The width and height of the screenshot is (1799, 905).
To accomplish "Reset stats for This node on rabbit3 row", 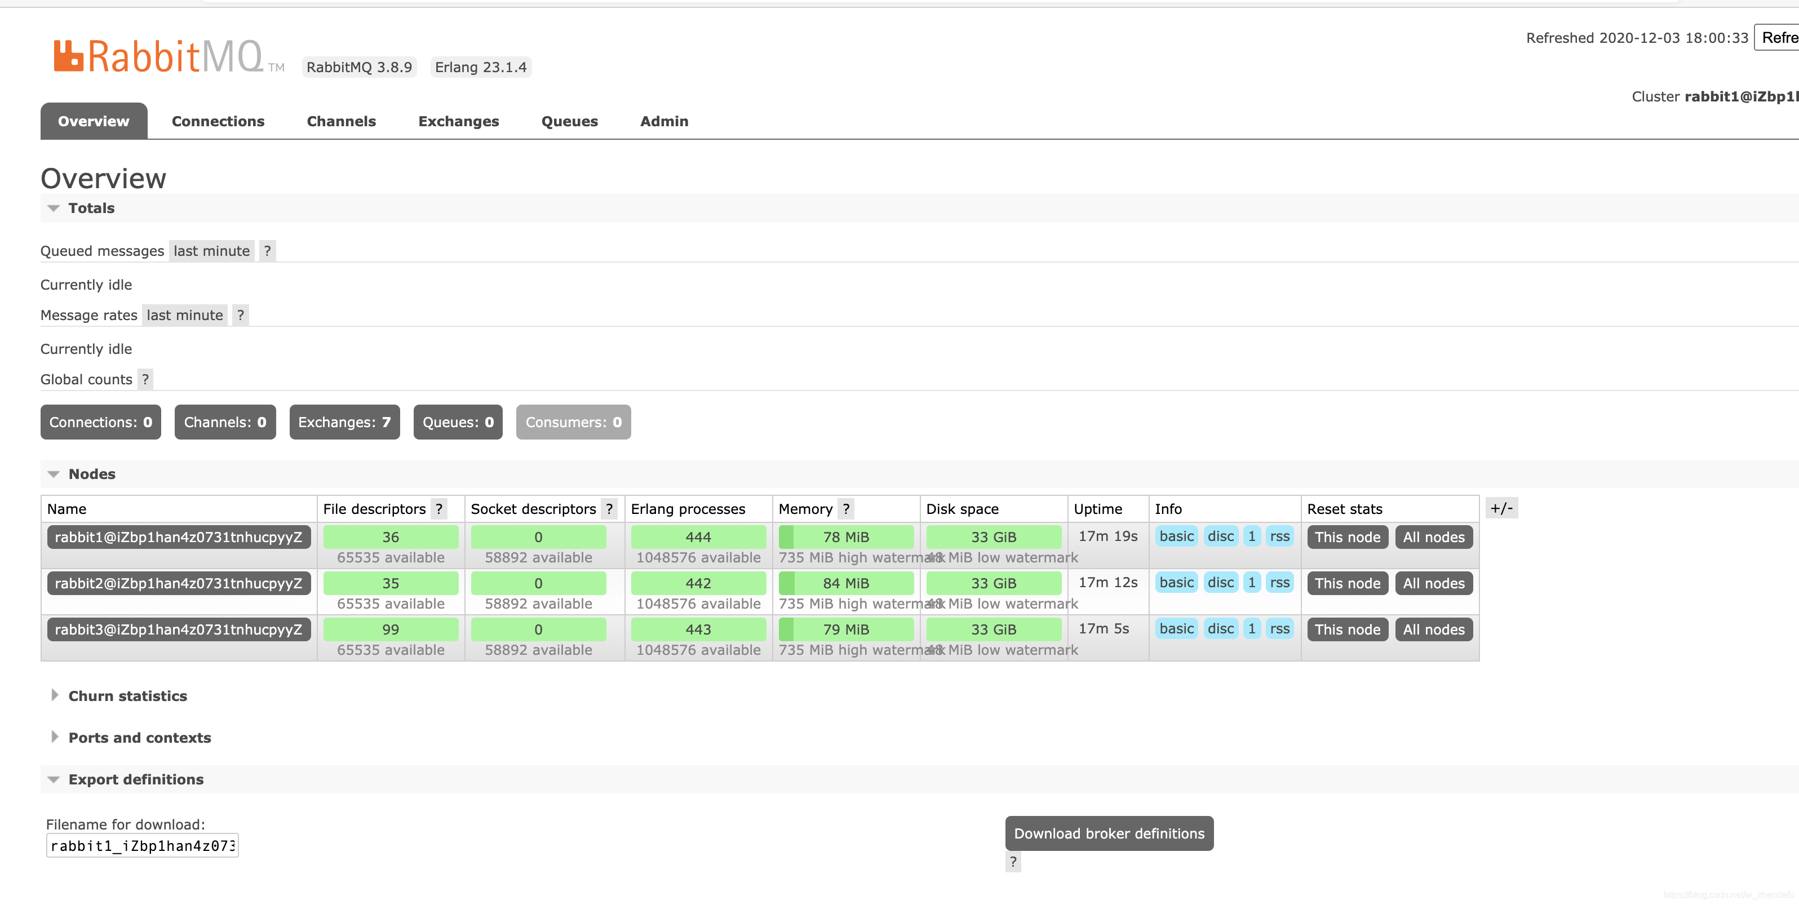I will 1347,629.
